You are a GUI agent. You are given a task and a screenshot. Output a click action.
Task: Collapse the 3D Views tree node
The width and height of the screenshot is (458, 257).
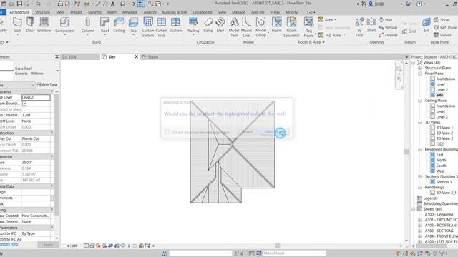click(420, 122)
